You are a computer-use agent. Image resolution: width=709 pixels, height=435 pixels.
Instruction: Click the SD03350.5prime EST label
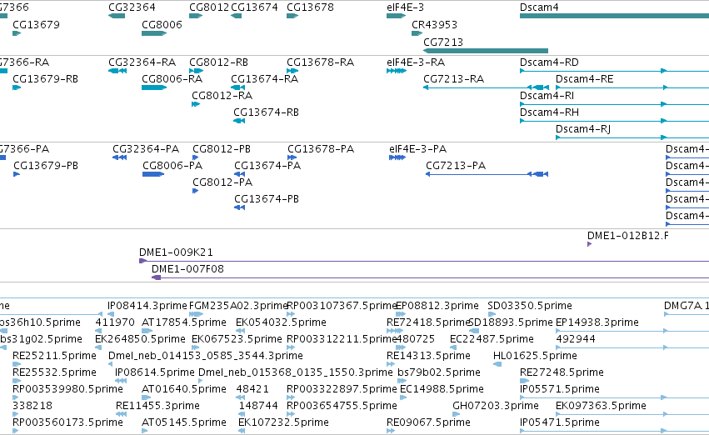[530, 306]
